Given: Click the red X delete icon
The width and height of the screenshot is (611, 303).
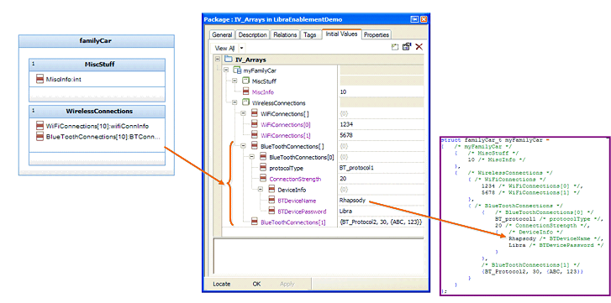Looking at the screenshot, I should (x=419, y=47).
